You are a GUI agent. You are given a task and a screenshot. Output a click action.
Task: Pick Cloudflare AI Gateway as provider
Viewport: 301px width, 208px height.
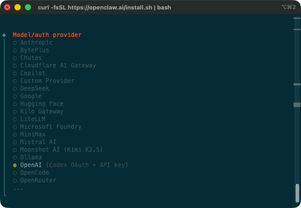pos(58,66)
